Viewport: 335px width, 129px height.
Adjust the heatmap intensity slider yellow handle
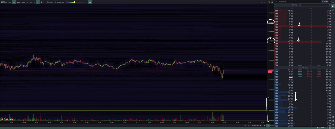click(x=74, y=2)
